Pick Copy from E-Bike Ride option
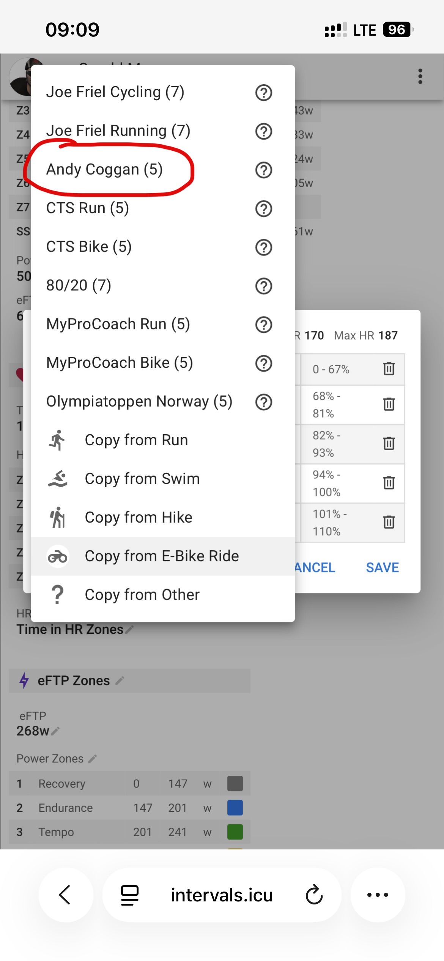The image size is (444, 961). (x=162, y=556)
